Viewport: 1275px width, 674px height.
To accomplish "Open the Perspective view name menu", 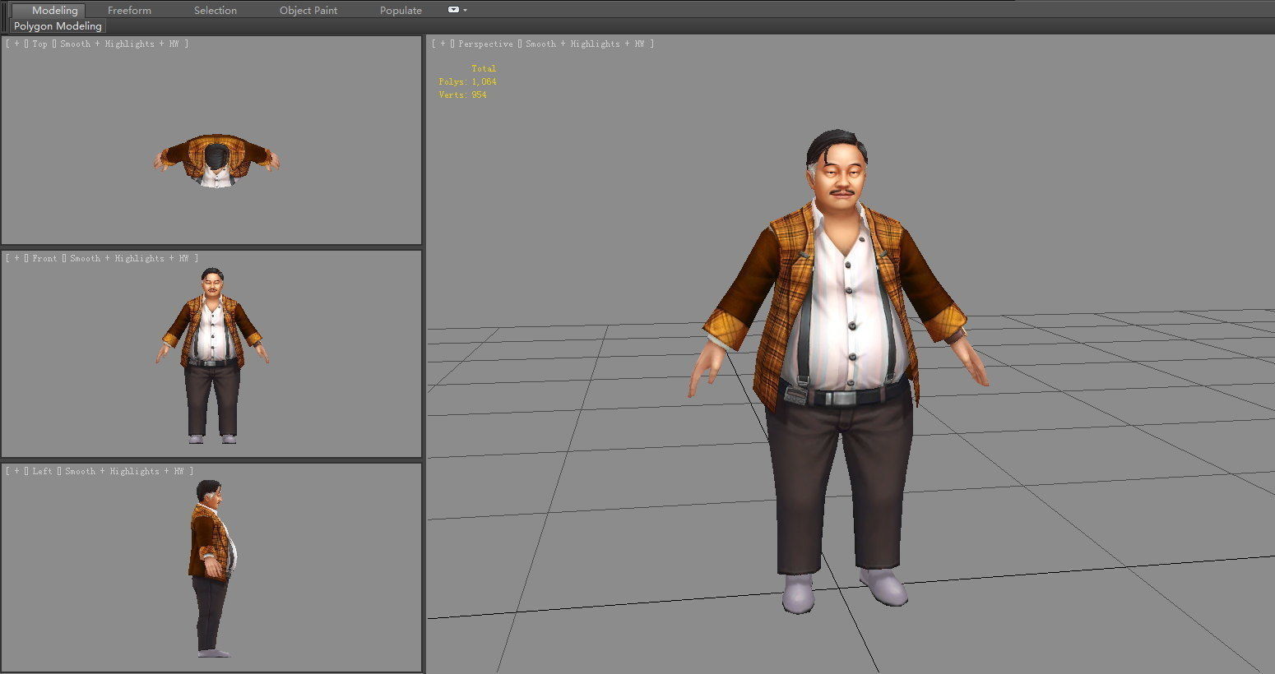I will click(485, 44).
